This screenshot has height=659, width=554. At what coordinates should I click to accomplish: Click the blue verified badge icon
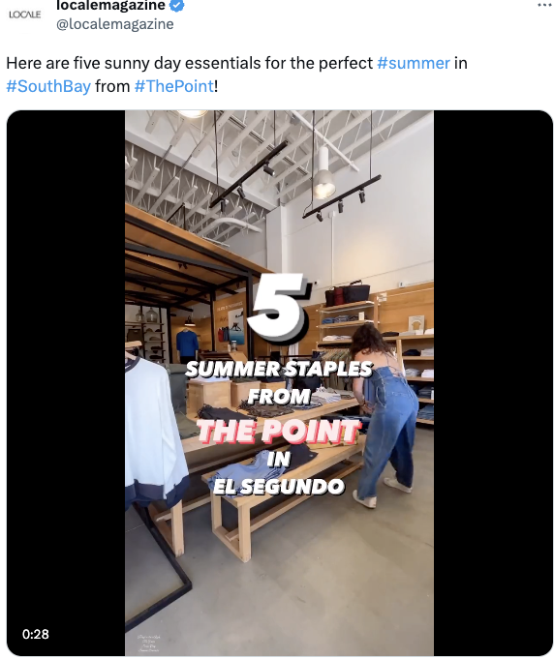(x=176, y=6)
